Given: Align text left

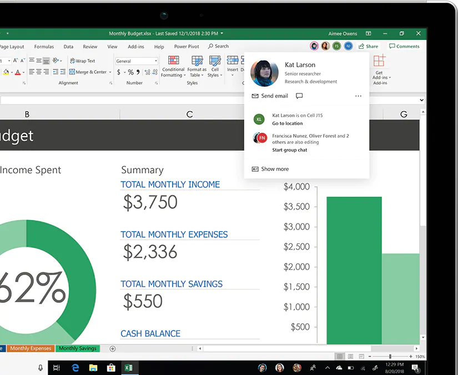Looking at the screenshot, I should (x=32, y=72).
